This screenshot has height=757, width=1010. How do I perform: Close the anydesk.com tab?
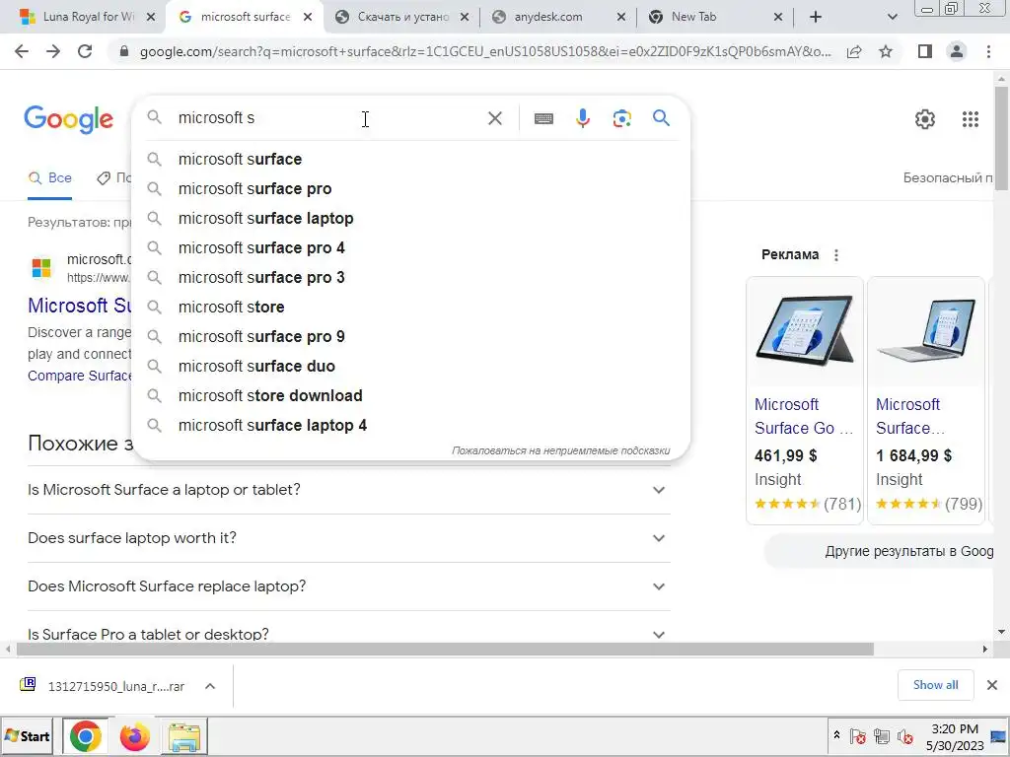pyautogui.click(x=621, y=18)
